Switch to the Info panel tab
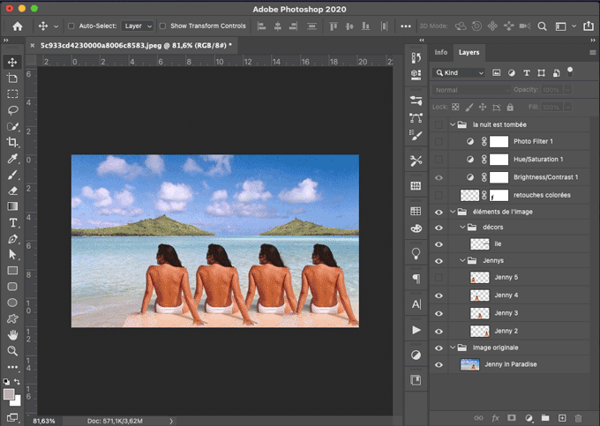 click(x=441, y=52)
